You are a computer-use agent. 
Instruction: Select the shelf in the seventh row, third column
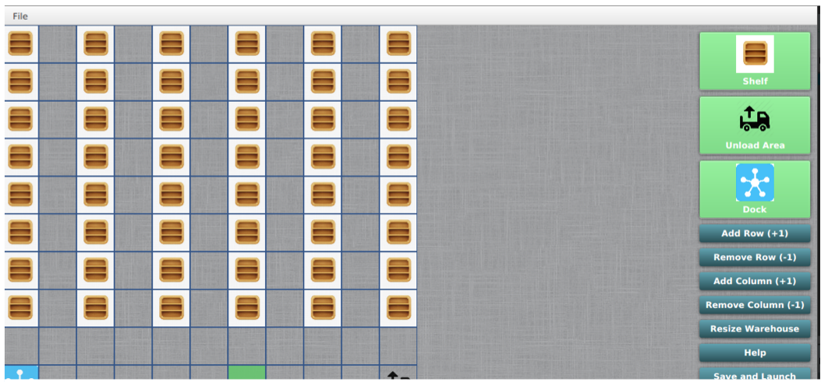click(x=96, y=270)
